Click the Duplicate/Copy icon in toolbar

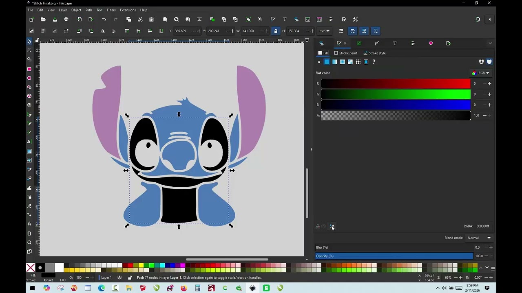(x=129, y=20)
